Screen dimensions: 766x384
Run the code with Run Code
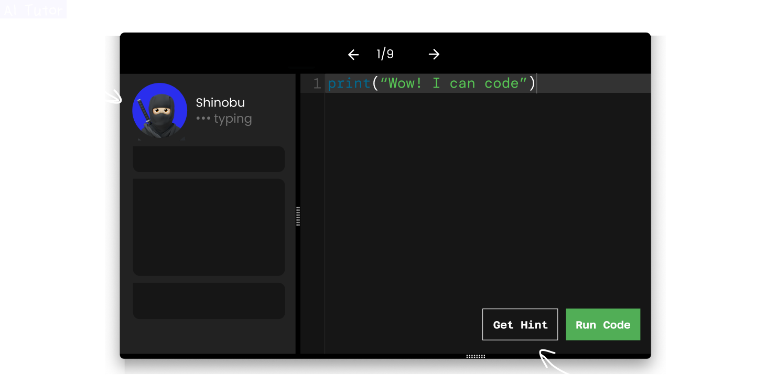pos(602,325)
